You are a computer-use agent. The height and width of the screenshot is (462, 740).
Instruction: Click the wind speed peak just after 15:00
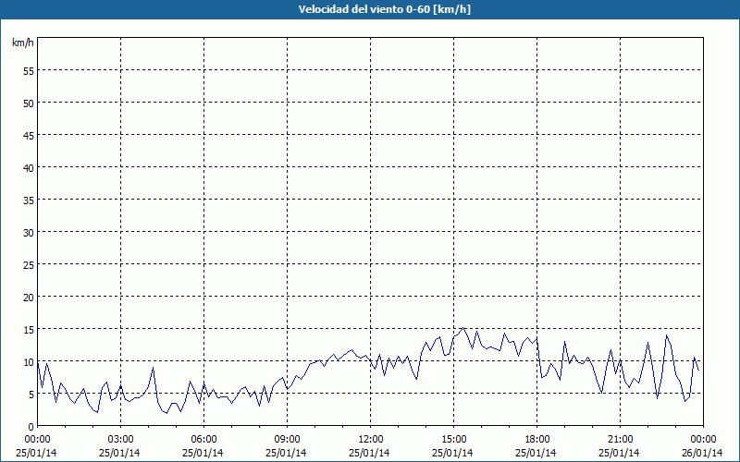click(x=463, y=328)
